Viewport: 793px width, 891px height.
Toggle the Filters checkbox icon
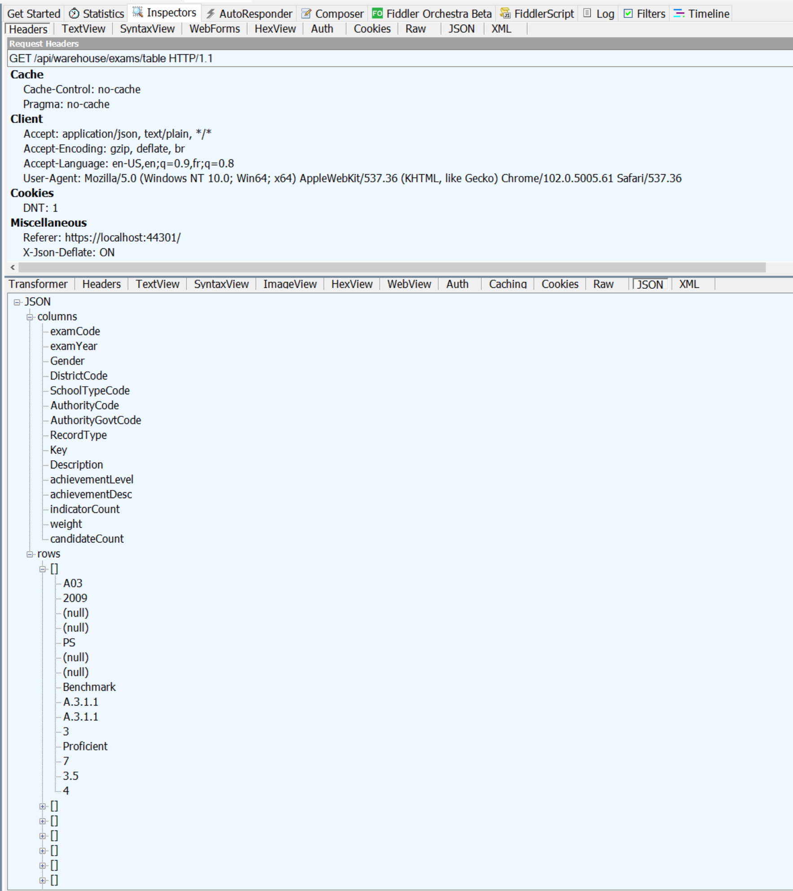click(628, 13)
